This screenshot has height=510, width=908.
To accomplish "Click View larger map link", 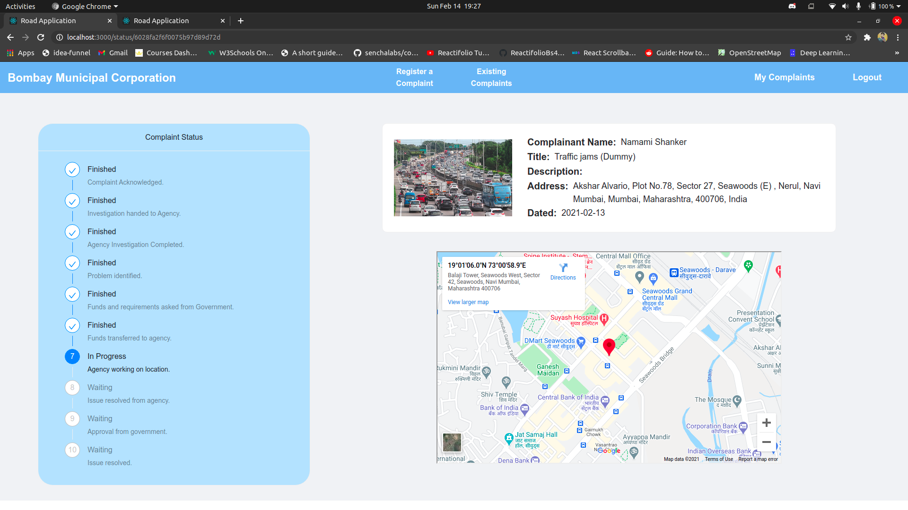I will [x=468, y=302].
